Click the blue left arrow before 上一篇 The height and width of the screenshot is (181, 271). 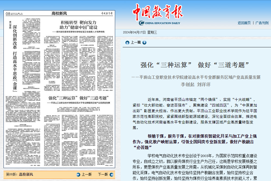(x=127, y=42)
